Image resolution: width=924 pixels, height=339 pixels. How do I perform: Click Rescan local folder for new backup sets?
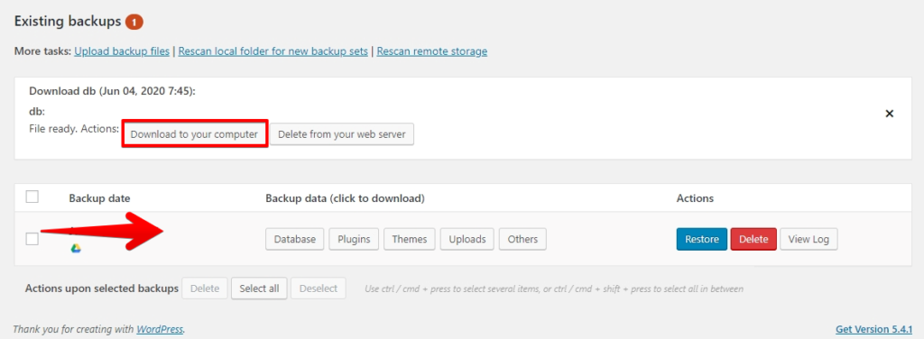tap(273, 51)
